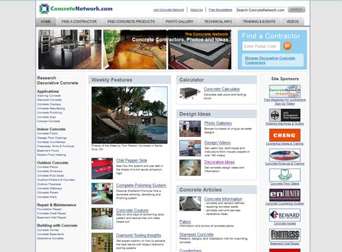Open Colored Concrete in the sidebar
Viewport: 342px width, 252px height.
pyautogui.click(x=49, y=121)
